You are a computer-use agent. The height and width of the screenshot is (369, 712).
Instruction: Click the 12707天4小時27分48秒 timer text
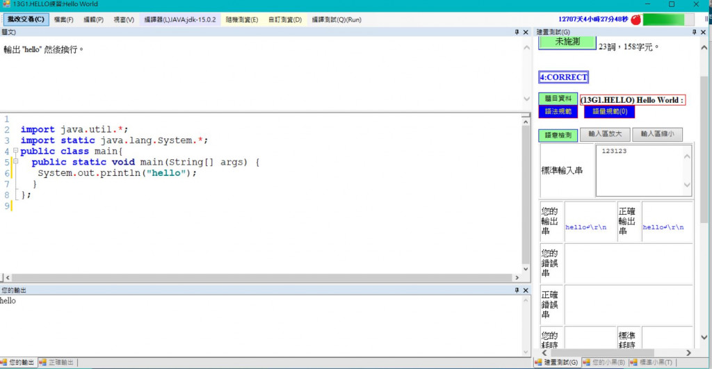coord(593,19)
